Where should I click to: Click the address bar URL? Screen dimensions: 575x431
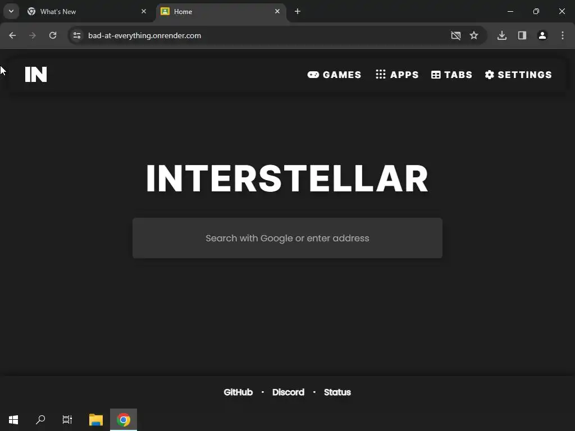[144, 35]
